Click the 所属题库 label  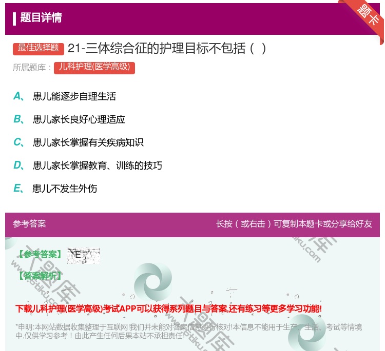click(x=32, y=68)
